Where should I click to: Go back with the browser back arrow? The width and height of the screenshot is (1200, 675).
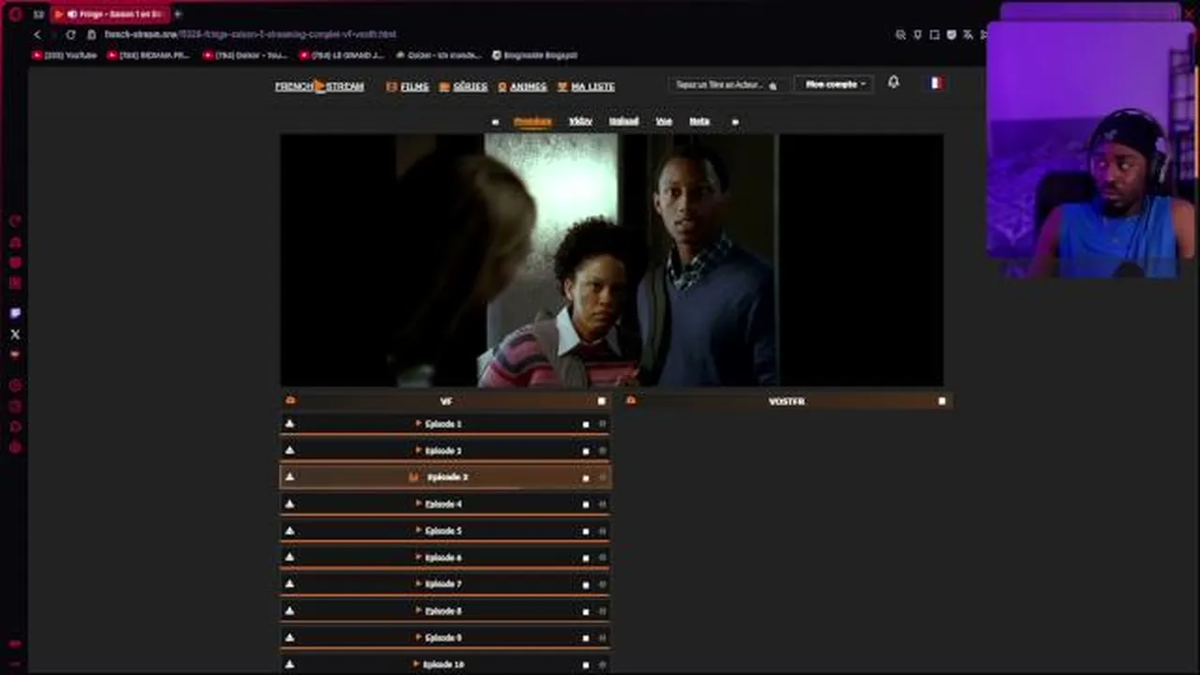(x=37, y=35)
